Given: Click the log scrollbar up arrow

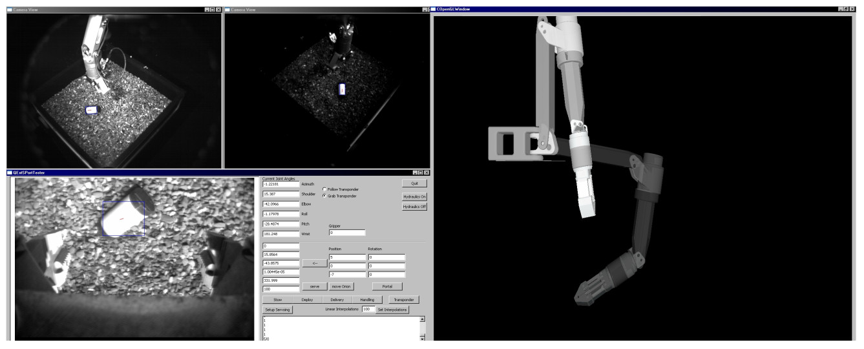Looking at the screenshot, I should point(423,319).
